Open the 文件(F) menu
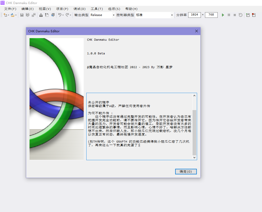 (x=10, y=9)
